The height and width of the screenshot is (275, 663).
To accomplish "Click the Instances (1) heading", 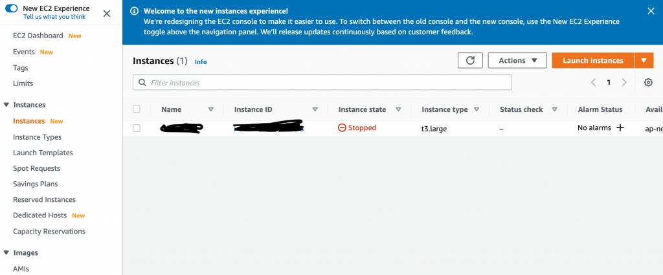I will [160, 61].
